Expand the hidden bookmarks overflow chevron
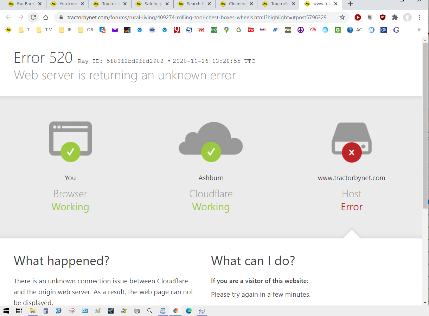 pos(419,30)
